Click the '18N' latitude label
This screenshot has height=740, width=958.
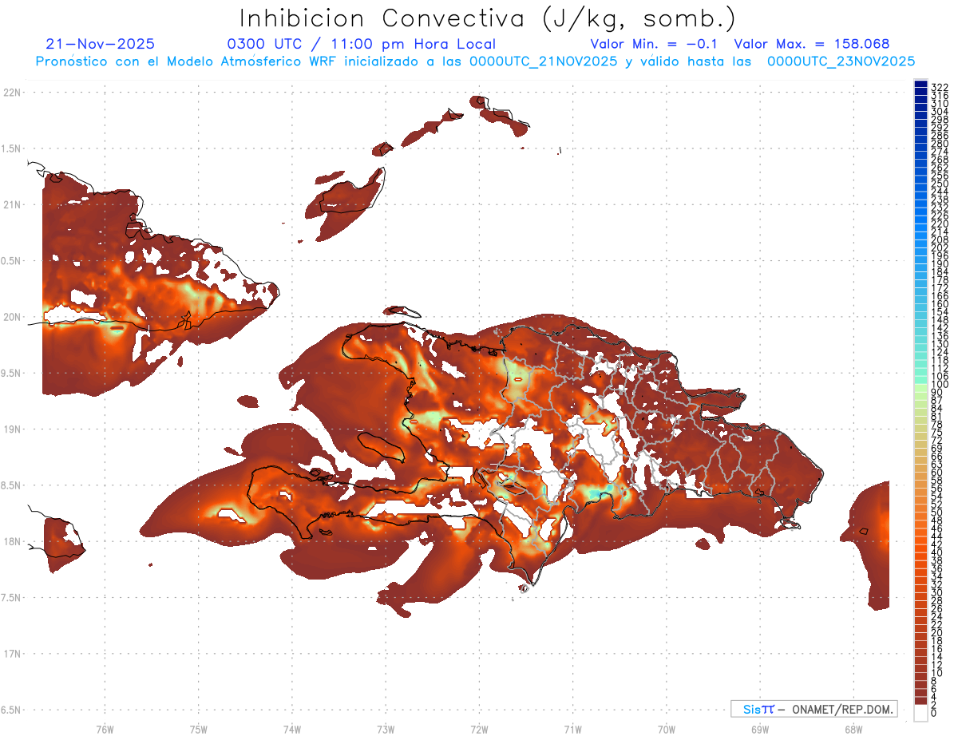pos(11,541)
